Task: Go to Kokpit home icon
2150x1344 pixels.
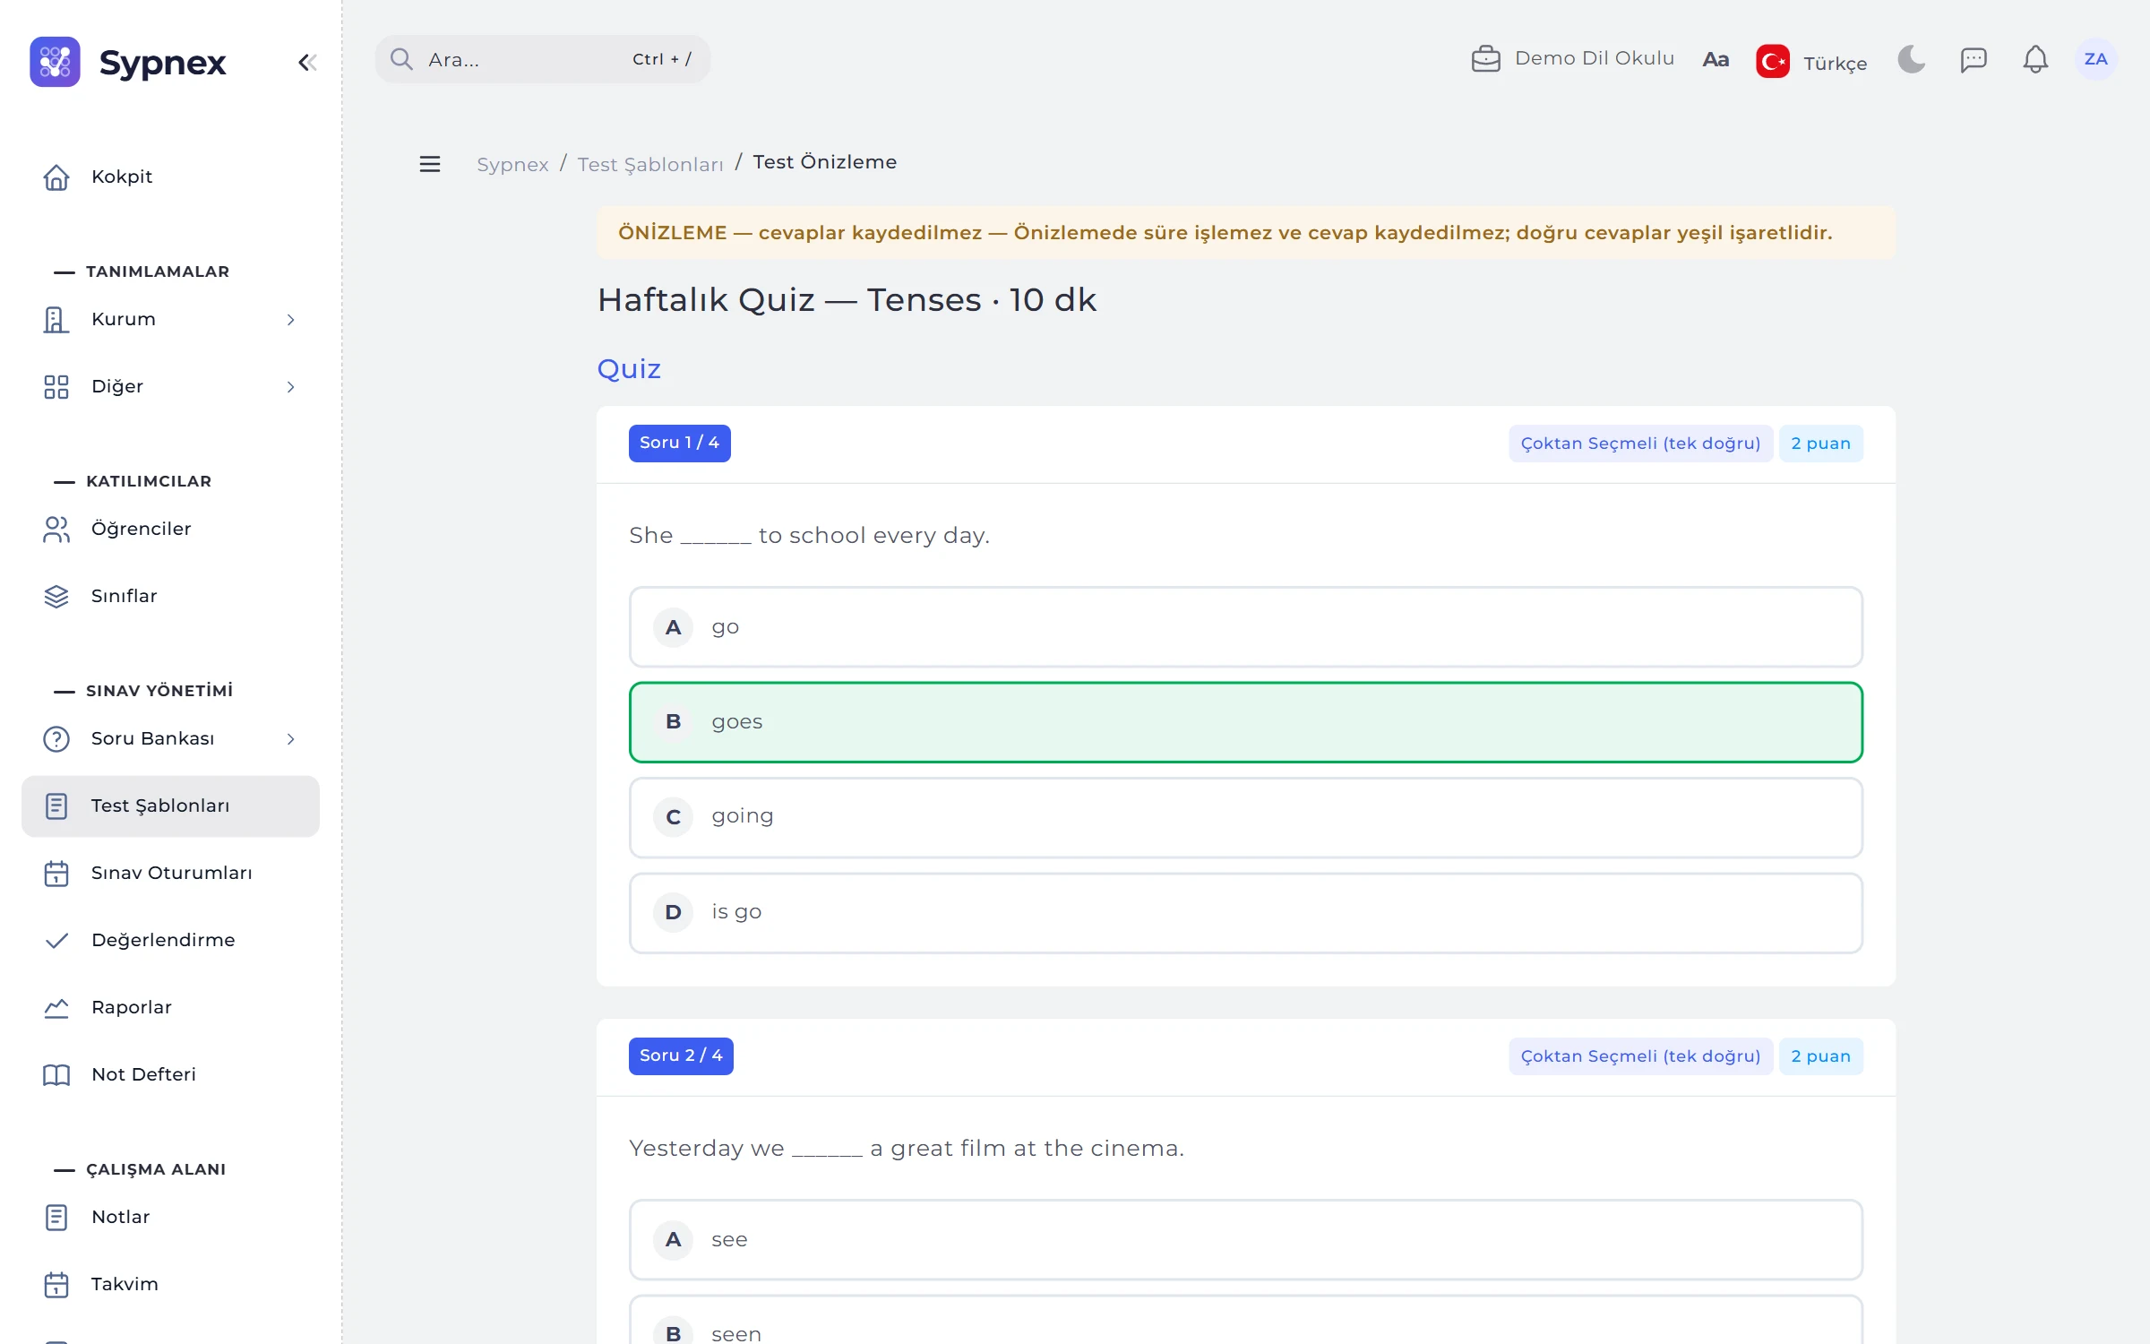Action: coord(56,177)
